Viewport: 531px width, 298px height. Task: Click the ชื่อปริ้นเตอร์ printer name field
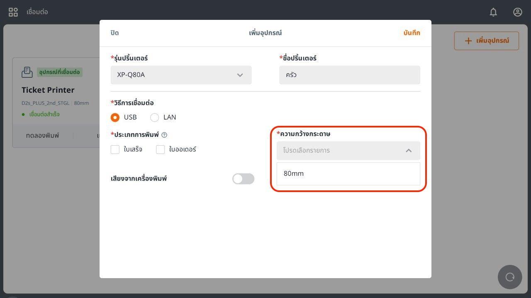pos(349,75)
